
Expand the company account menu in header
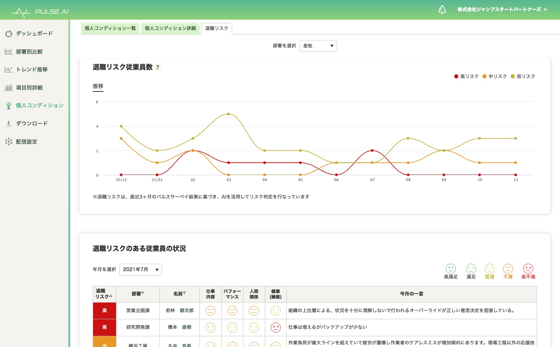502,10
